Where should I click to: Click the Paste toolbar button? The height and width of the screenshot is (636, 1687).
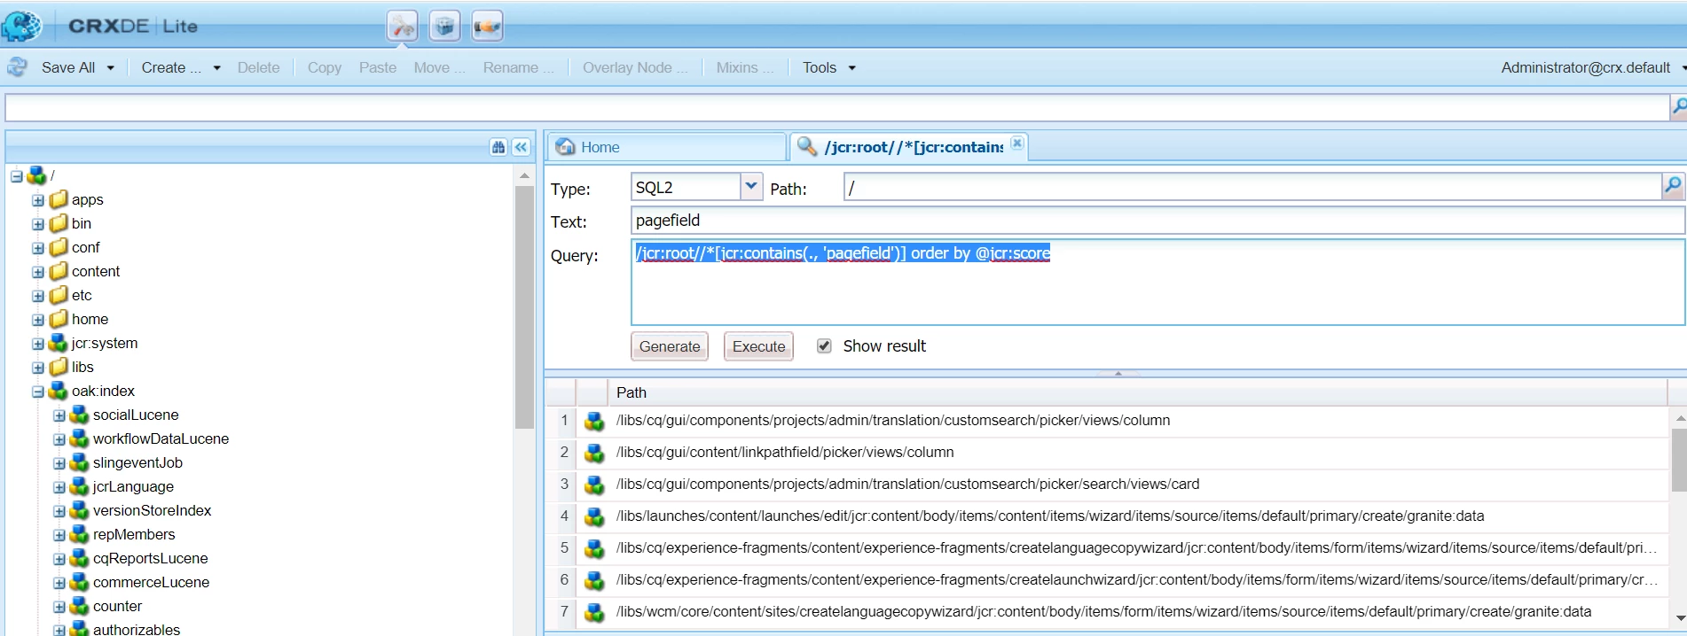point(378,67)
